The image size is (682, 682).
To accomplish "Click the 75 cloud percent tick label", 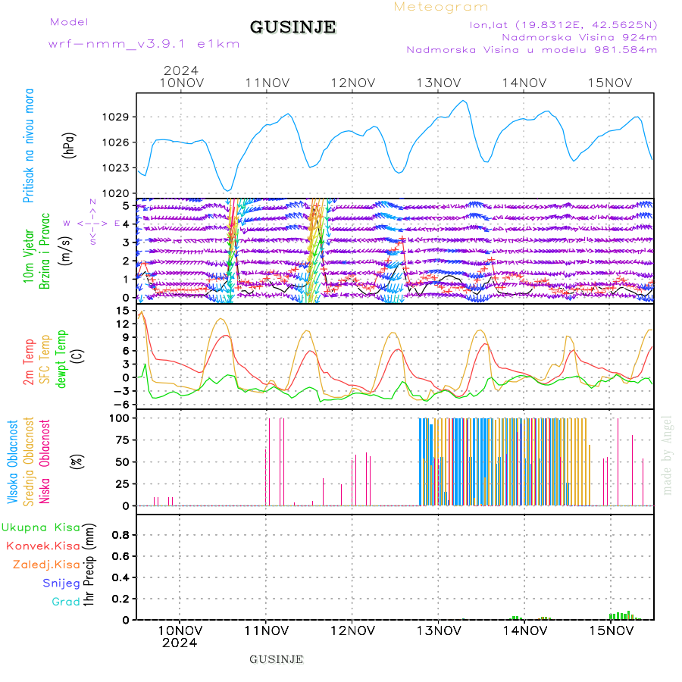I will coord(122,440).
